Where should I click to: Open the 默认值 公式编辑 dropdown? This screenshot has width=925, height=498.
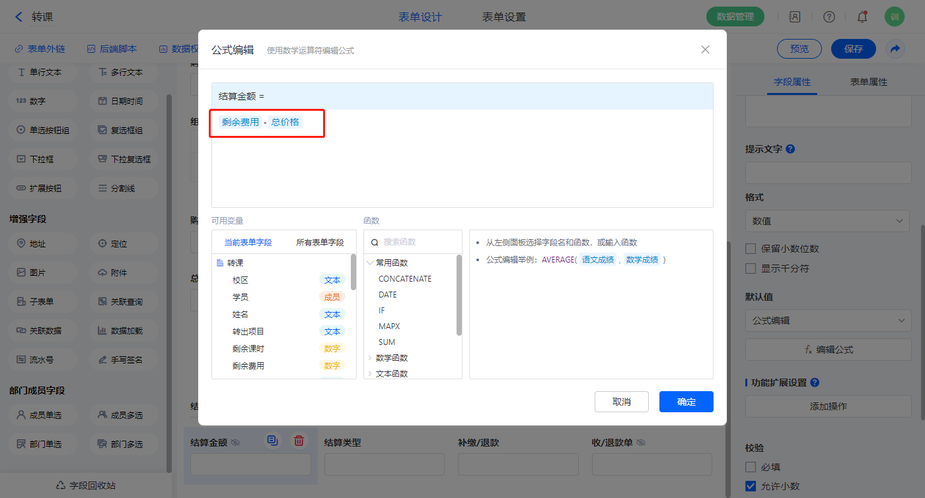click(x=827, y=321)
